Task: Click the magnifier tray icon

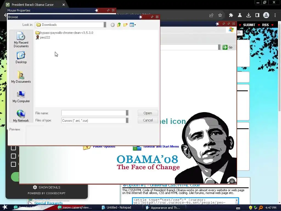Action: (x=261, y=208)
